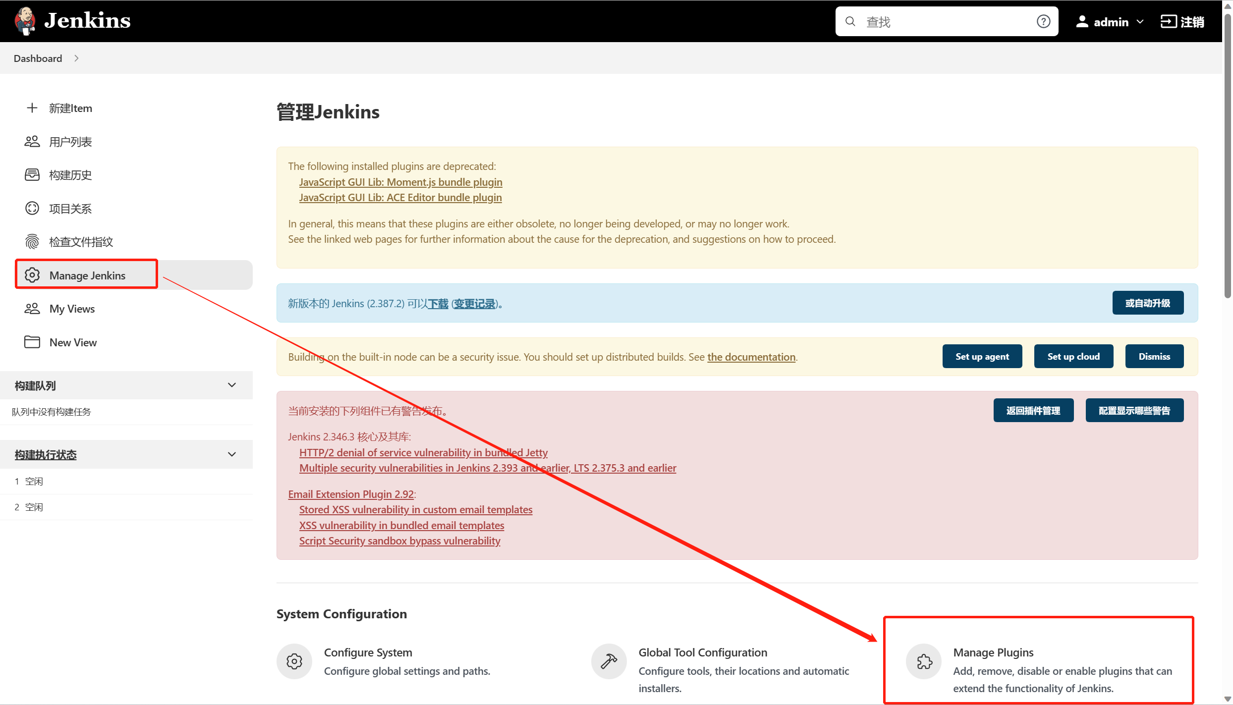
Task: Open the admin user dropdown
Action: tap(1140, 22)
